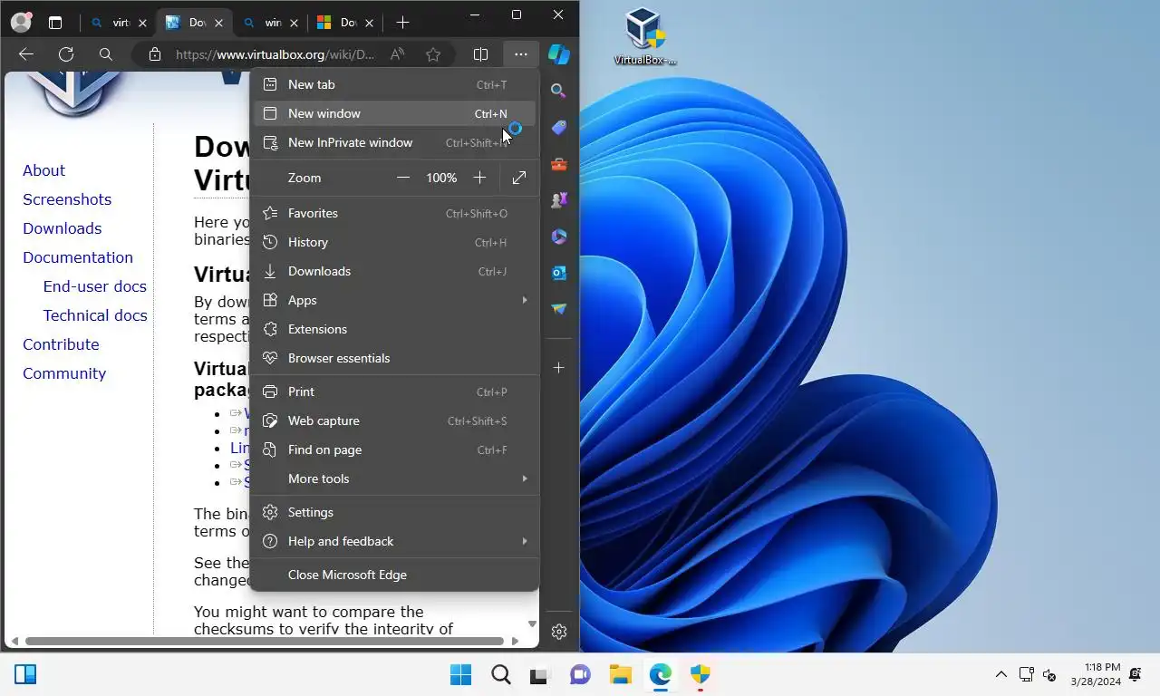
Task: Open the tab actions menu icon
Action: 55,23
